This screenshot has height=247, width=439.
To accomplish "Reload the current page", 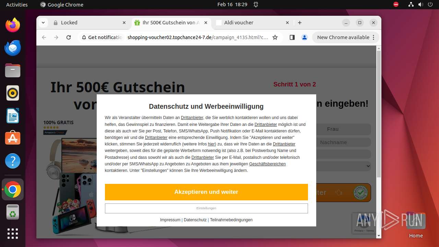I will (x=69, y=37).
